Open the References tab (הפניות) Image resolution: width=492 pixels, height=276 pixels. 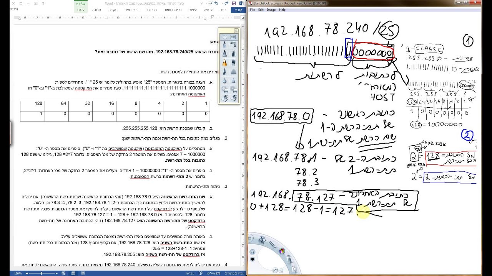(x=152, y=10)
